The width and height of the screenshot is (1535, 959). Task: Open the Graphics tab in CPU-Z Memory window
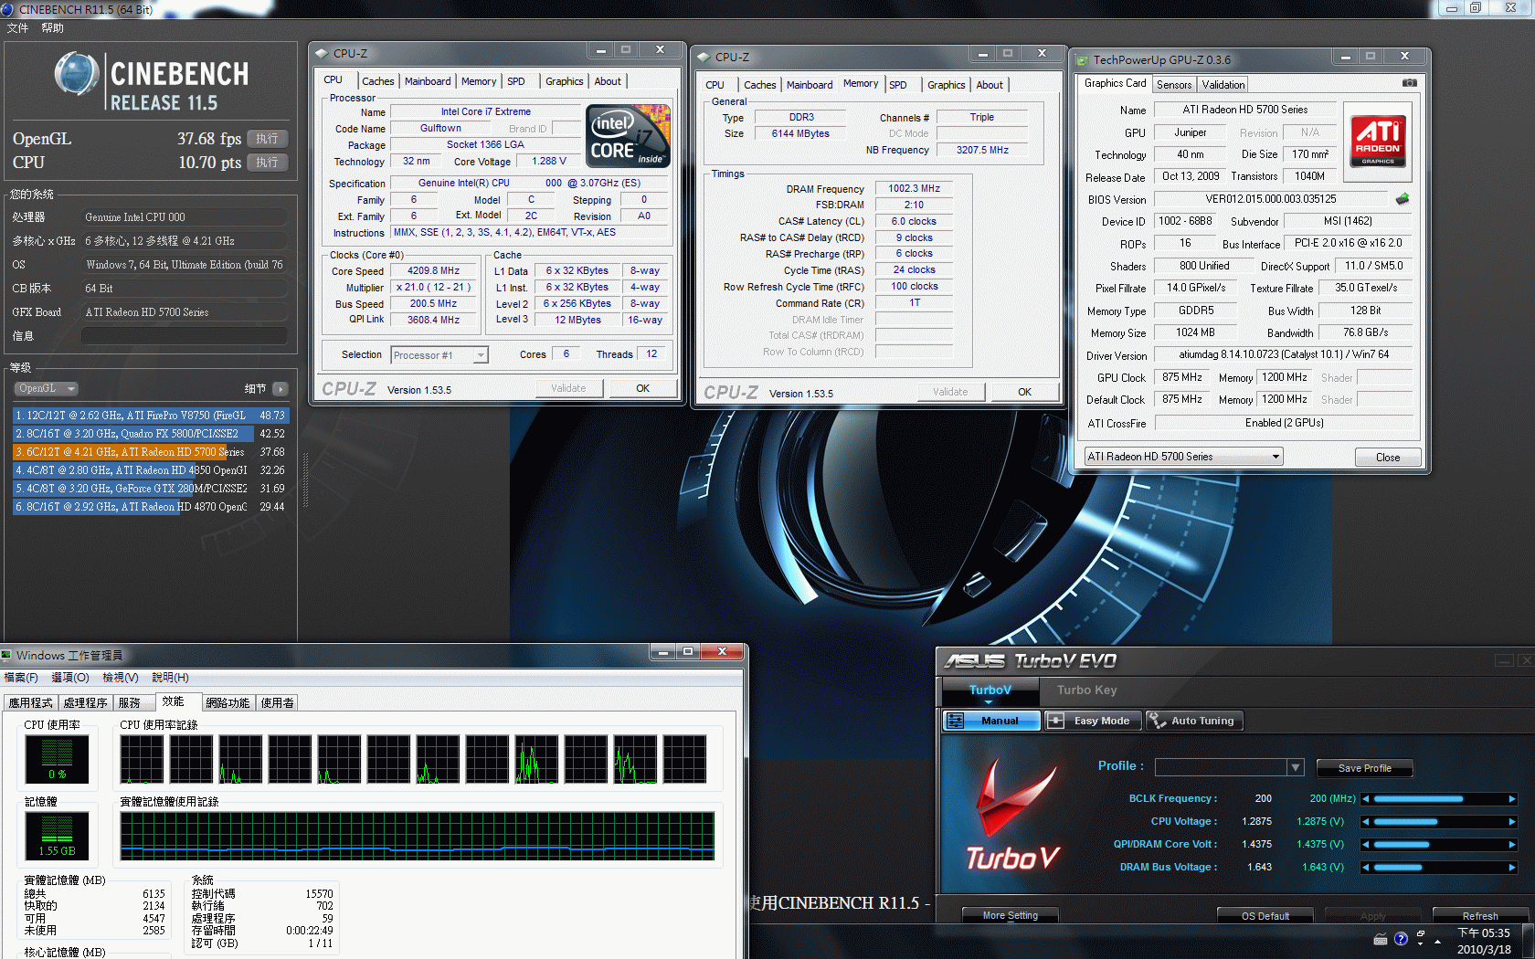946,85
